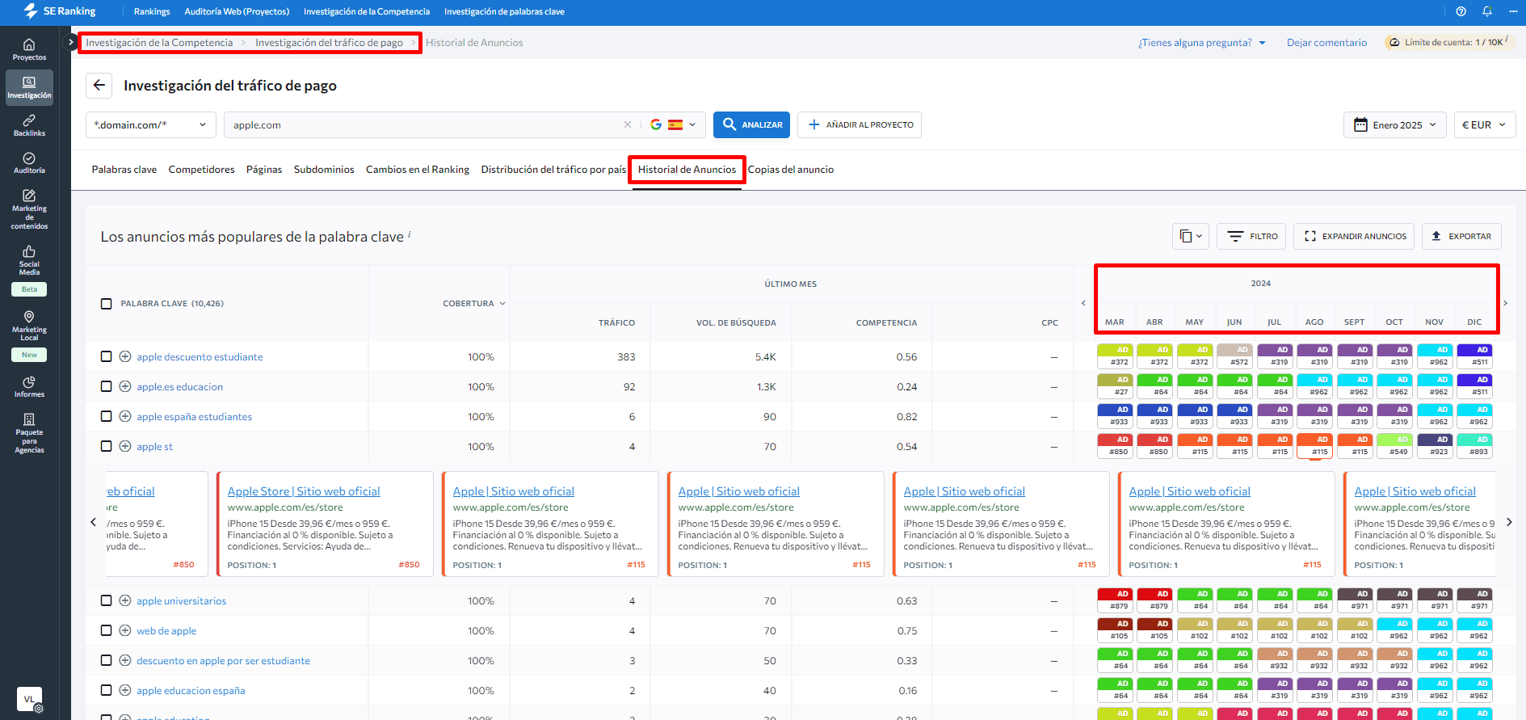This screenshot has width=1526, height=720.
Task: Expand the 'apple descuento estudiante' plus icon
Action: [x=125, y=356]
